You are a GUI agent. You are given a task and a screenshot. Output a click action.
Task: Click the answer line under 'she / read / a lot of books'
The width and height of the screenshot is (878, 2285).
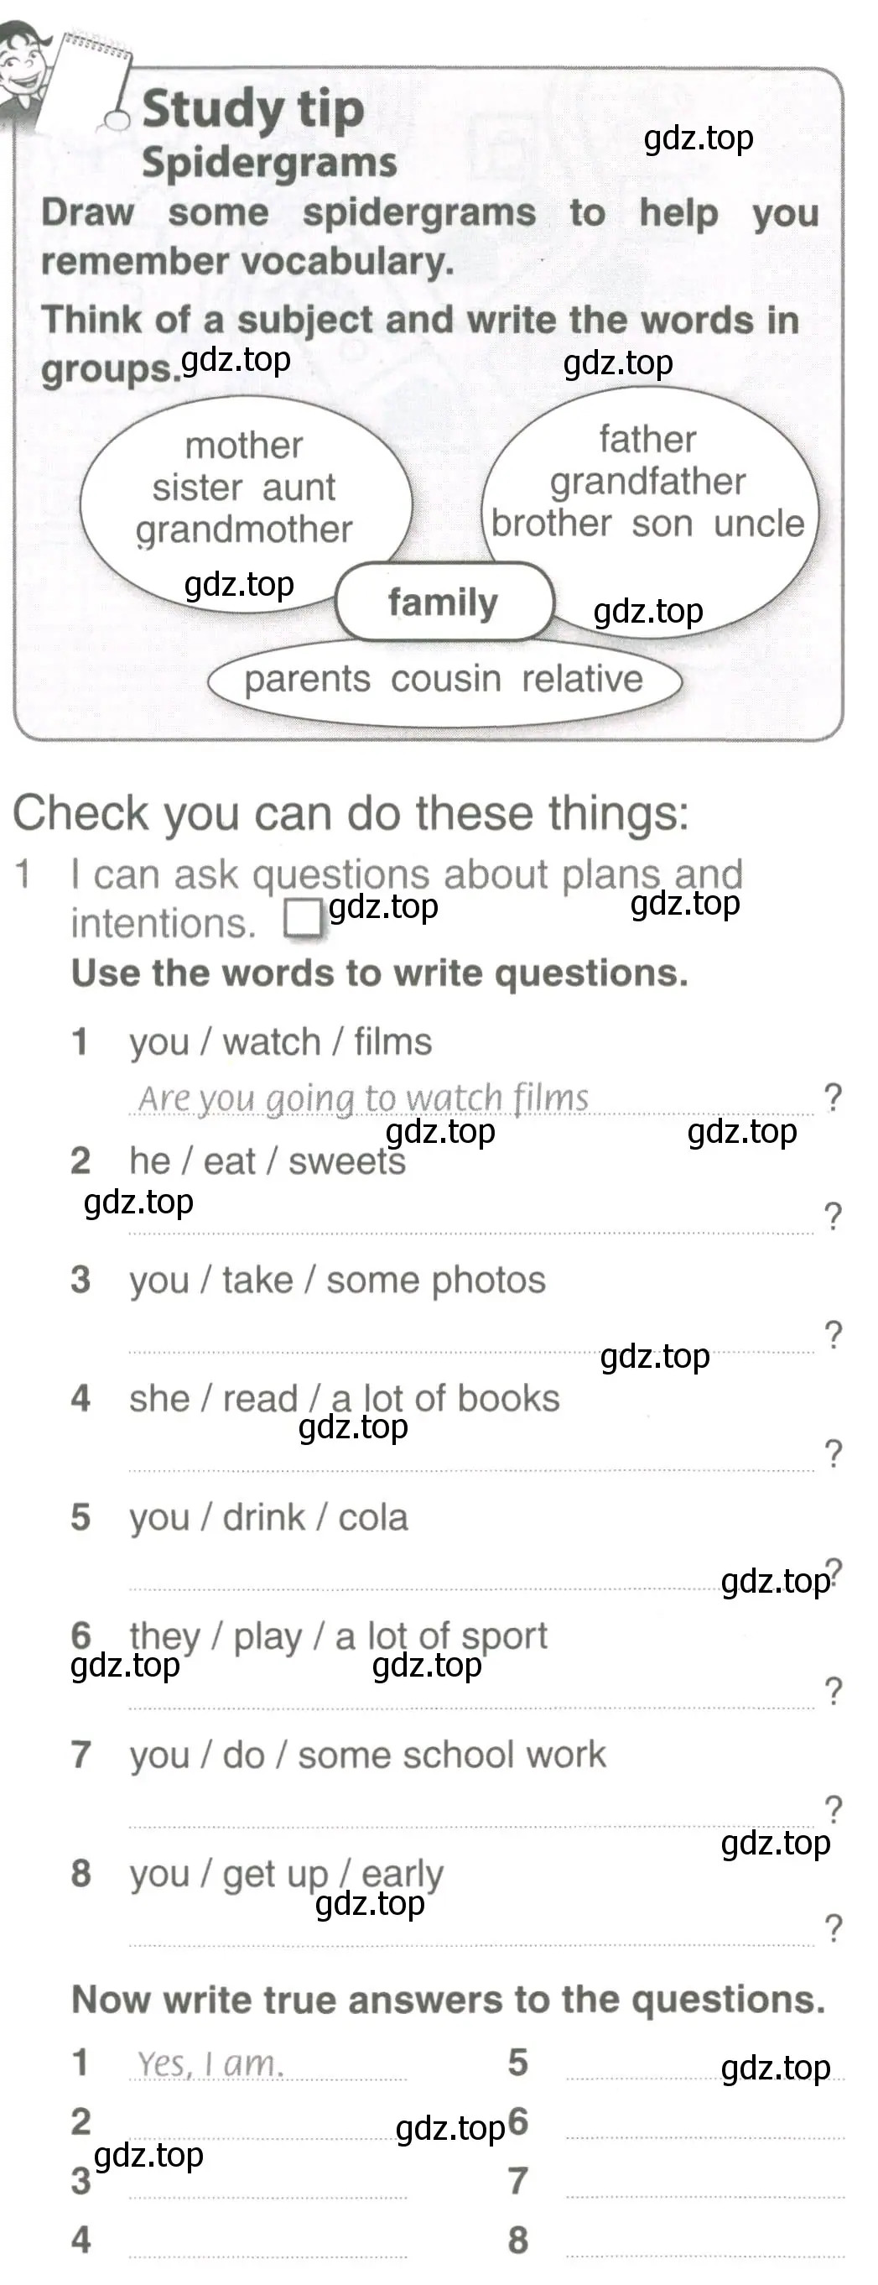(x=471, y=1457)
